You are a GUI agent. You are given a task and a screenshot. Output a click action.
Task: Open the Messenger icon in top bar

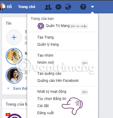58,7
